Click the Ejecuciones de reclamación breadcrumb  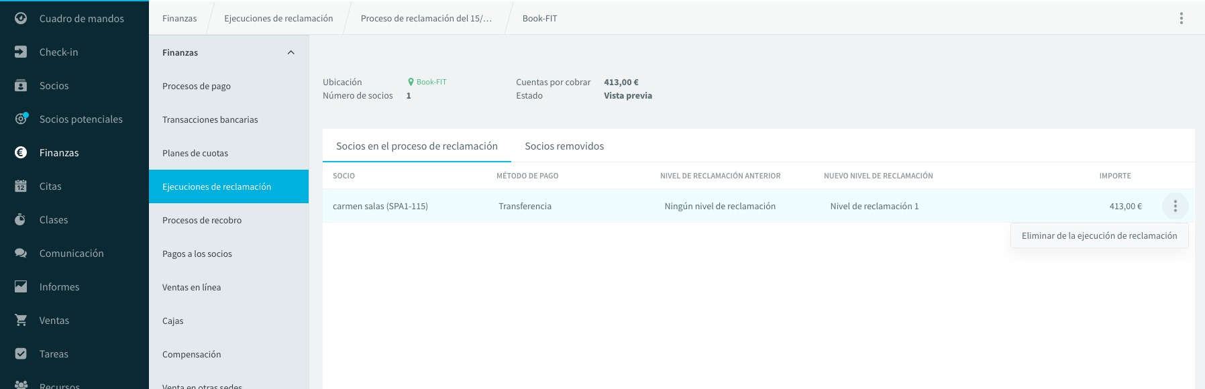[x=278, y=18]
